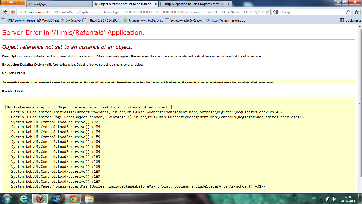The height and width of the screenshot is (204, 362).
Task: Click the volume speaker tray icon
Action: pos(334,199)
